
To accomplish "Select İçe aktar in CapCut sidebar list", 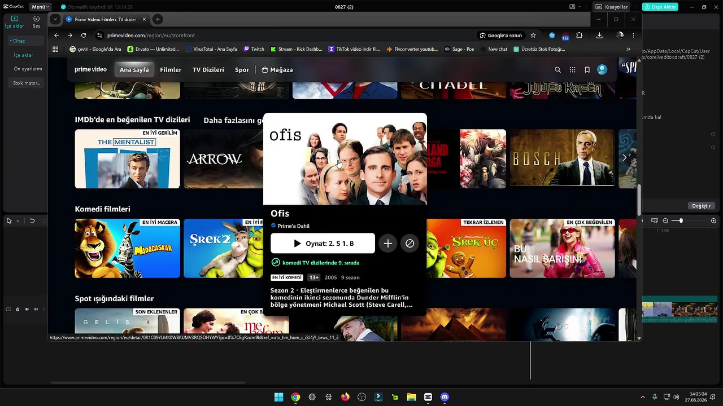I will [24, 55].
